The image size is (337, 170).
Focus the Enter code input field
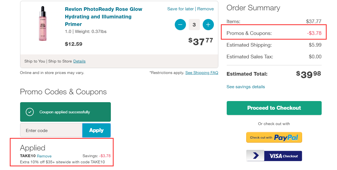[x=51, y=130]
